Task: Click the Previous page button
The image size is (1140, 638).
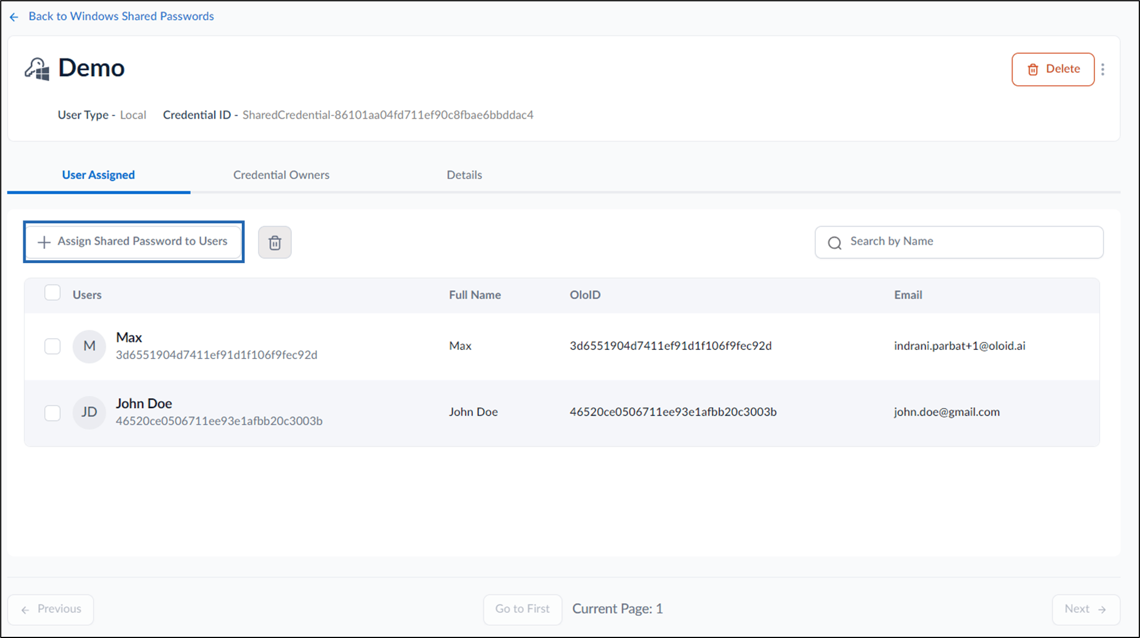Action: (51, 610)
